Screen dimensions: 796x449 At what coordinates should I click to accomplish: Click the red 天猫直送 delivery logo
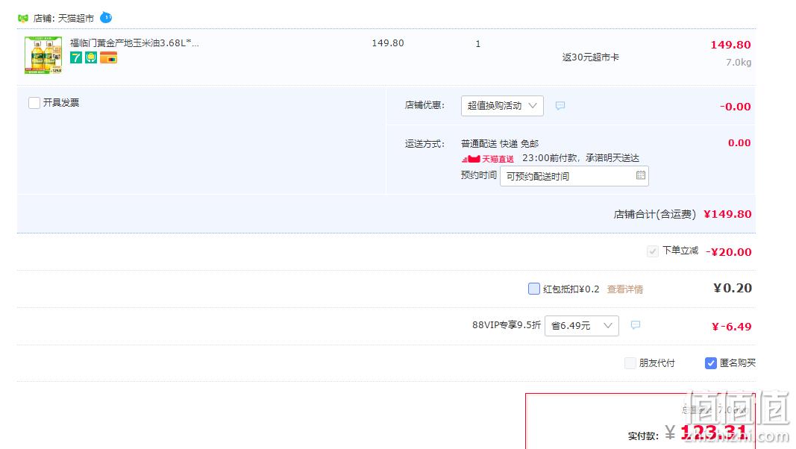pyautogui.click(x=488, y=159)
